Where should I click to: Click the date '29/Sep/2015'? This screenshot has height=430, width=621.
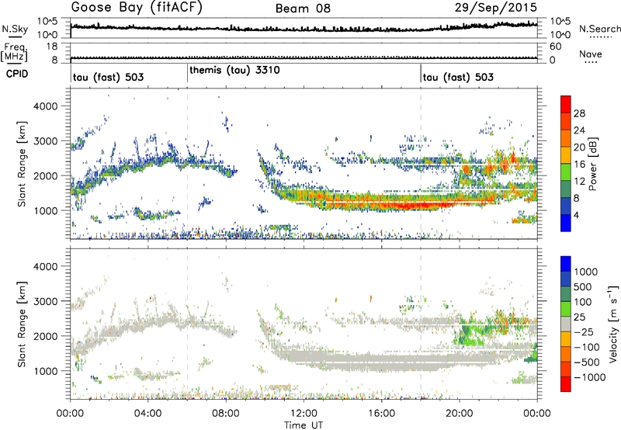(495, 7)
